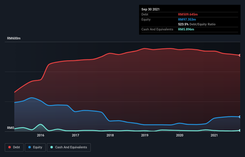Click the red Debt endpoint marker
Image resolution: width=245 pixels, height=157 pixels.
(x=240, y=55)
